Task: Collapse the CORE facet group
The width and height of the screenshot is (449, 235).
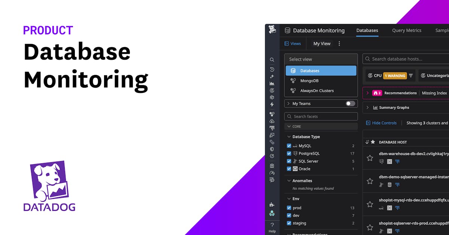Action: tap(288, 126)
